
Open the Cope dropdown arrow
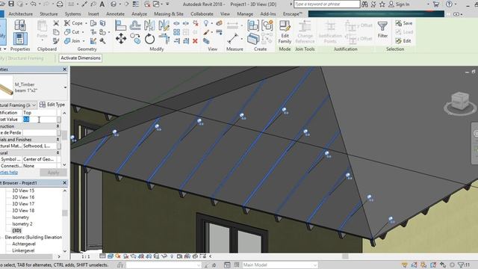pyautogui.click(x=86, y=23)
